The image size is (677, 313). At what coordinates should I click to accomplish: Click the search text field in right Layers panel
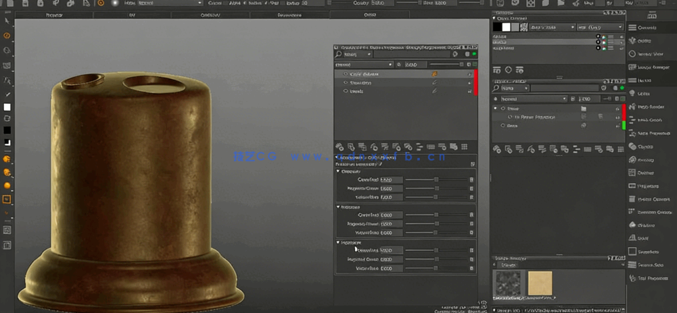coord(565,88)
